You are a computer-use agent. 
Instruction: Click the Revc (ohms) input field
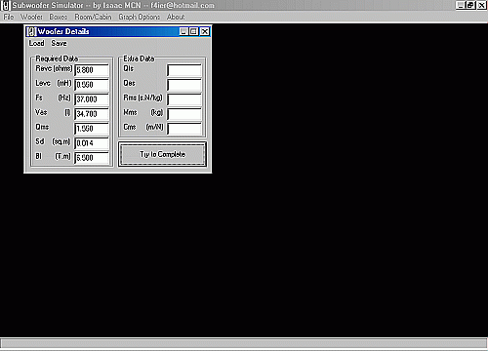pos(92,70)
